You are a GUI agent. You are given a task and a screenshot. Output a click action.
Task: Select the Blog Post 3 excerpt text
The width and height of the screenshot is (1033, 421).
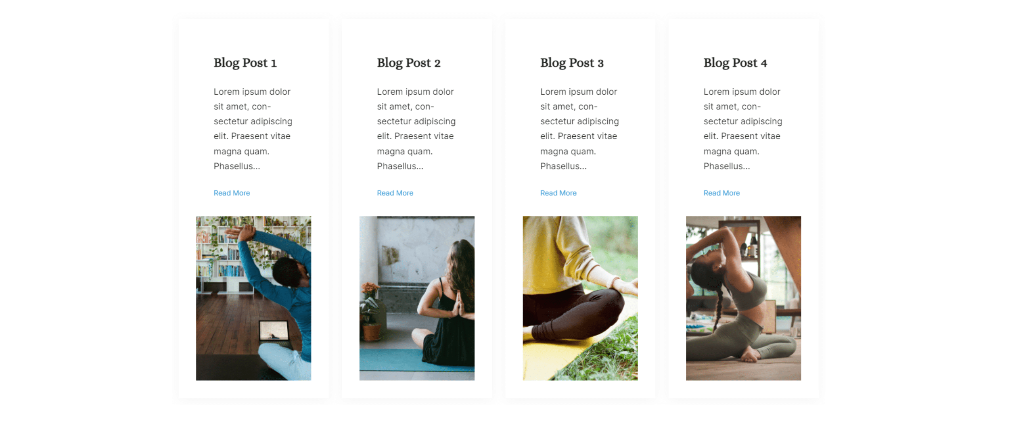579,129
